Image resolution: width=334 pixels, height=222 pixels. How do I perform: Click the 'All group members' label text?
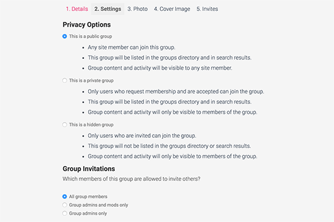pyautogui.click(x=88, y=197)
